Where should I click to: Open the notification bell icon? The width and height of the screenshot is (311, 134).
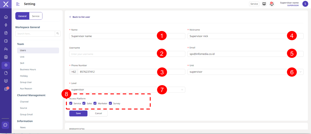point(271,4)
